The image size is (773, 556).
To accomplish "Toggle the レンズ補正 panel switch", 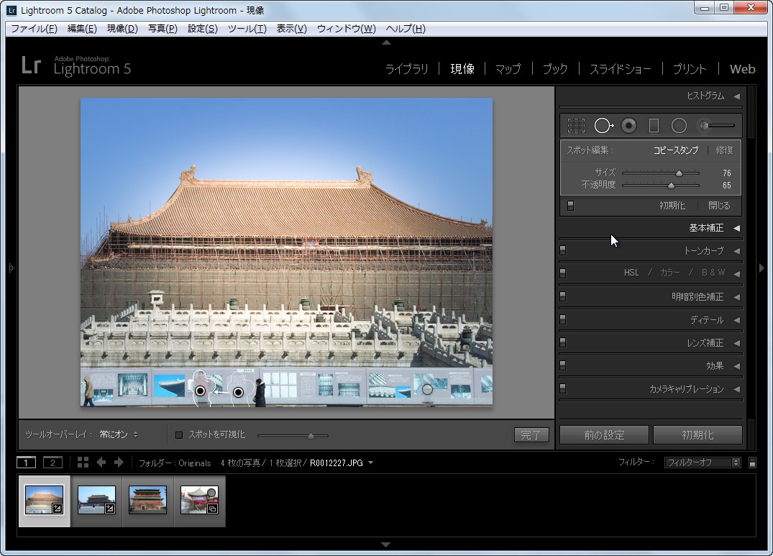I will [x=563, y=342].
